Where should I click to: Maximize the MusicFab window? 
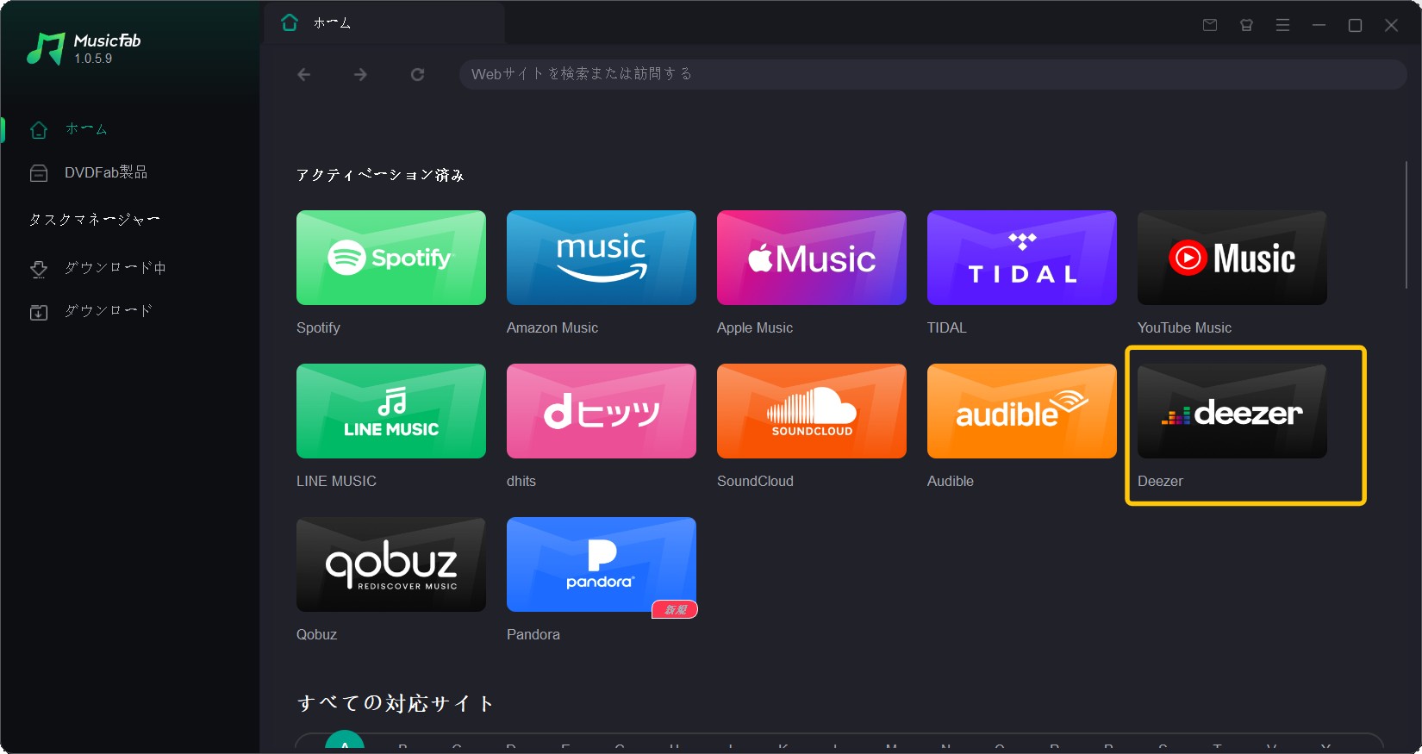1355,25
